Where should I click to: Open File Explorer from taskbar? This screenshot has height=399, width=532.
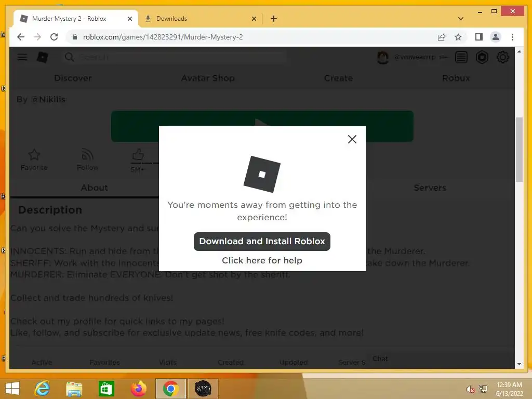[74, 389]
